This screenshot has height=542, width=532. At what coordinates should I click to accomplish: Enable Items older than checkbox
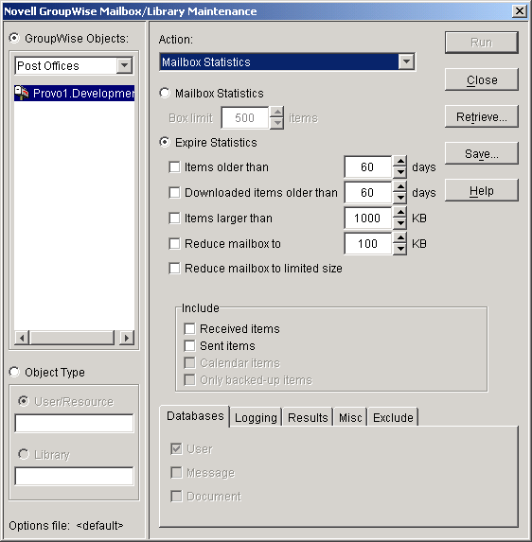(175, 167)
